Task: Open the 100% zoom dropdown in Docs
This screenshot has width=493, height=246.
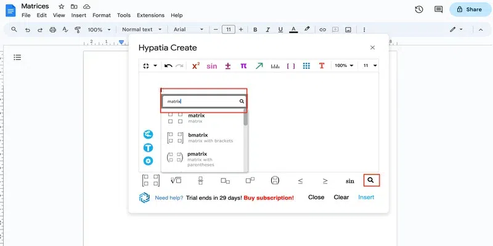Action: coord(99,30)
